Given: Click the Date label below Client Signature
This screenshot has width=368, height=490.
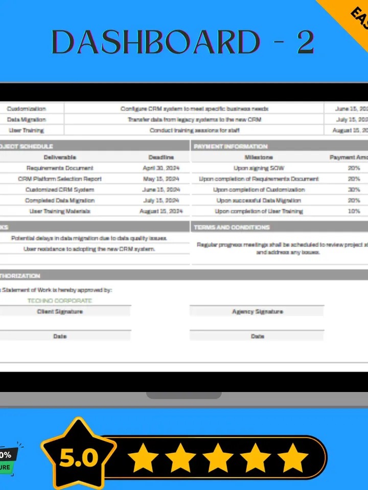Looking at the screenshot, I should [60, 336].
